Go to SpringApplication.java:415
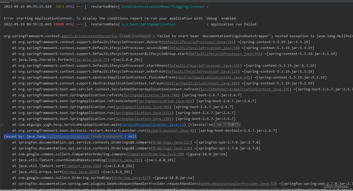Viewport: 353px width, 191px height. [x=165, y=101]
